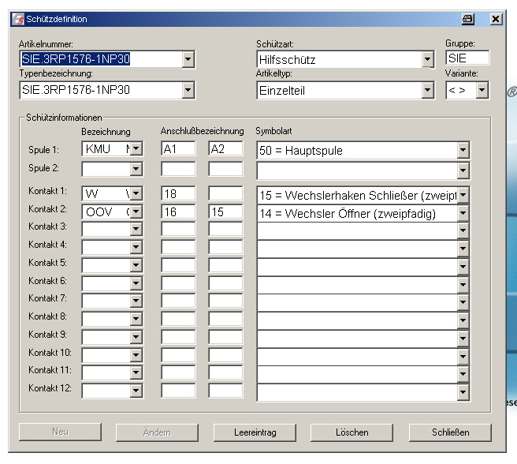Select the Artikelnummer text SIE.3RP1576-1NP30
This screenshot has width=517, height=464.
tap(76, 59)
